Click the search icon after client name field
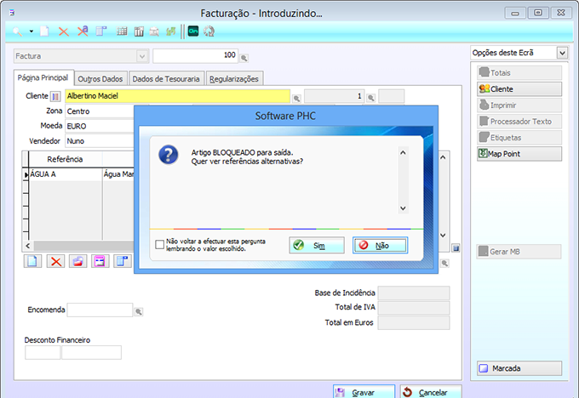Image resolution: width=579 pixels, height=398 pixels. coord(296,99)
